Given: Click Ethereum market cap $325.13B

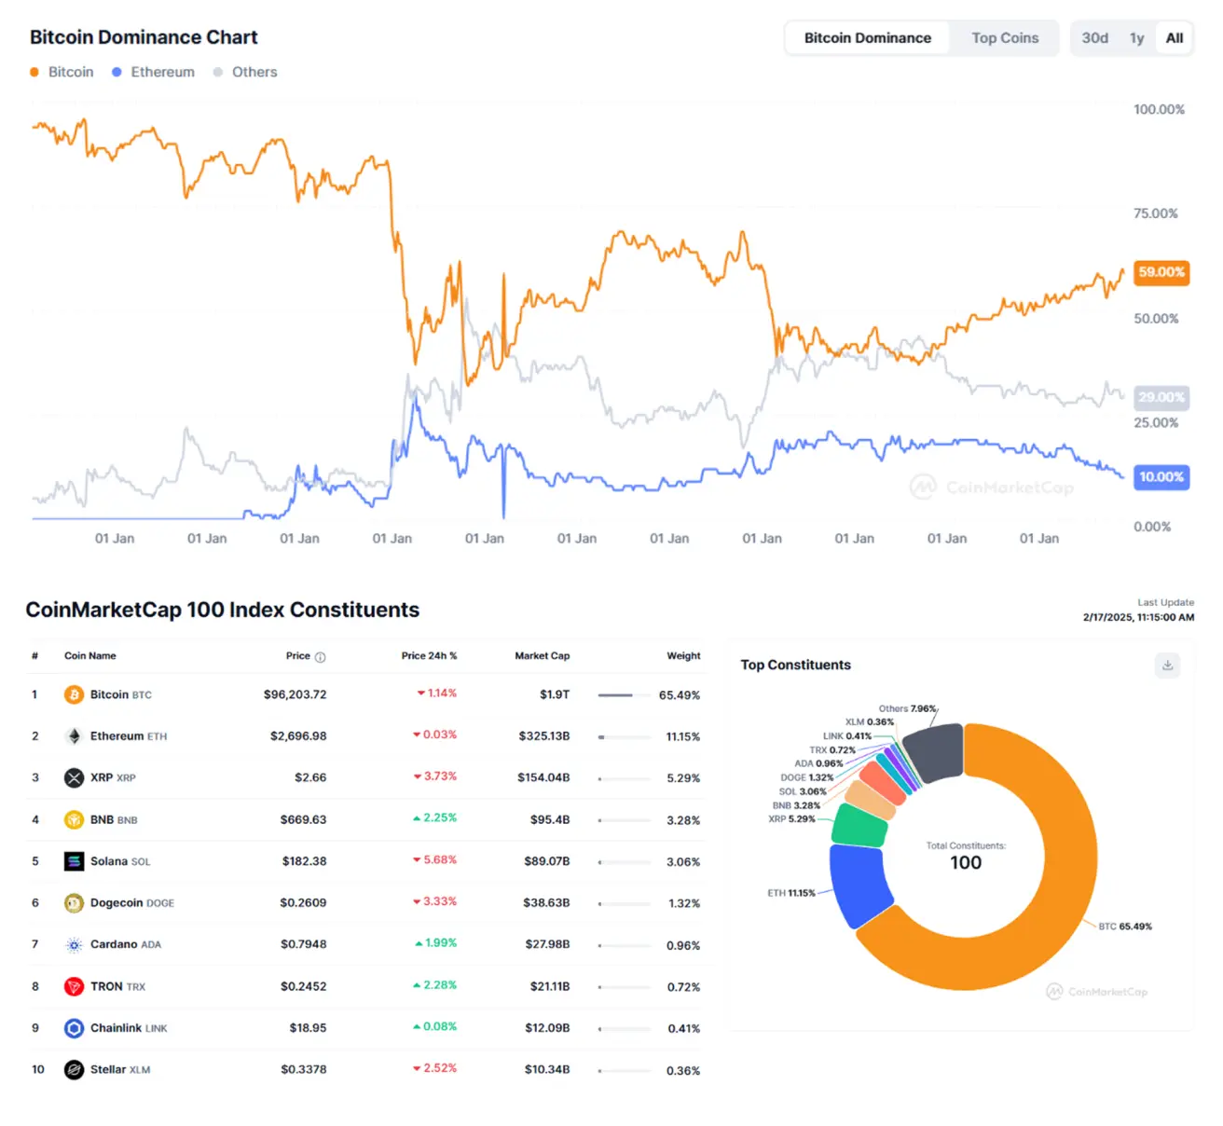Looking at the screenshot, I should pyautogui.click(x=544, y=736).
